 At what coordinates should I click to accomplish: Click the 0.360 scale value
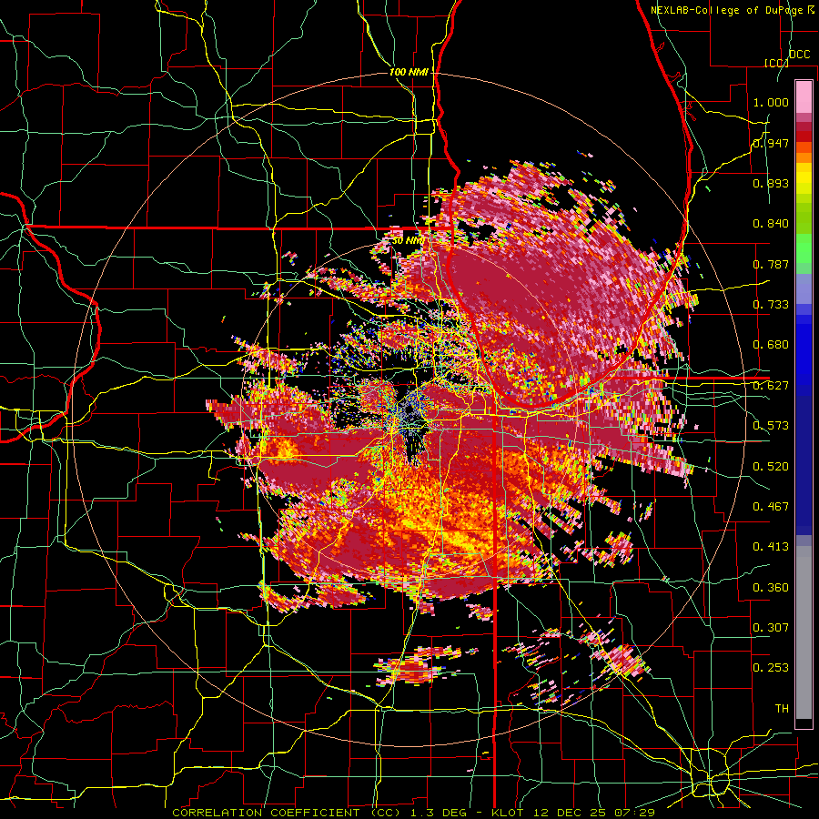(771, 588)
